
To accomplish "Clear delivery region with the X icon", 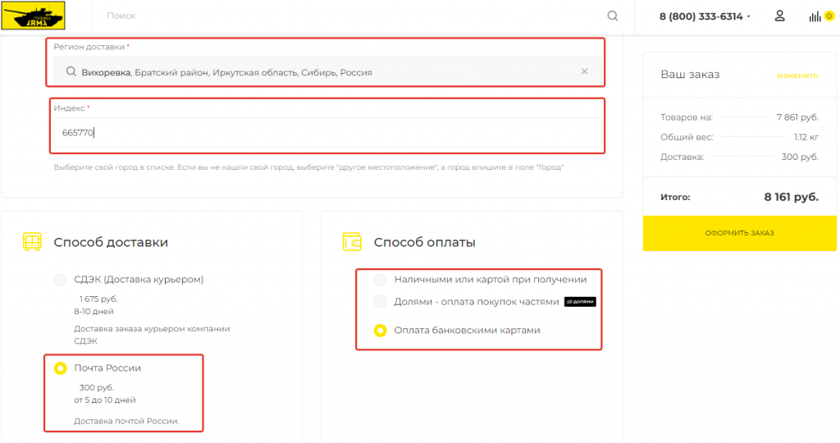I will [584, 71].
